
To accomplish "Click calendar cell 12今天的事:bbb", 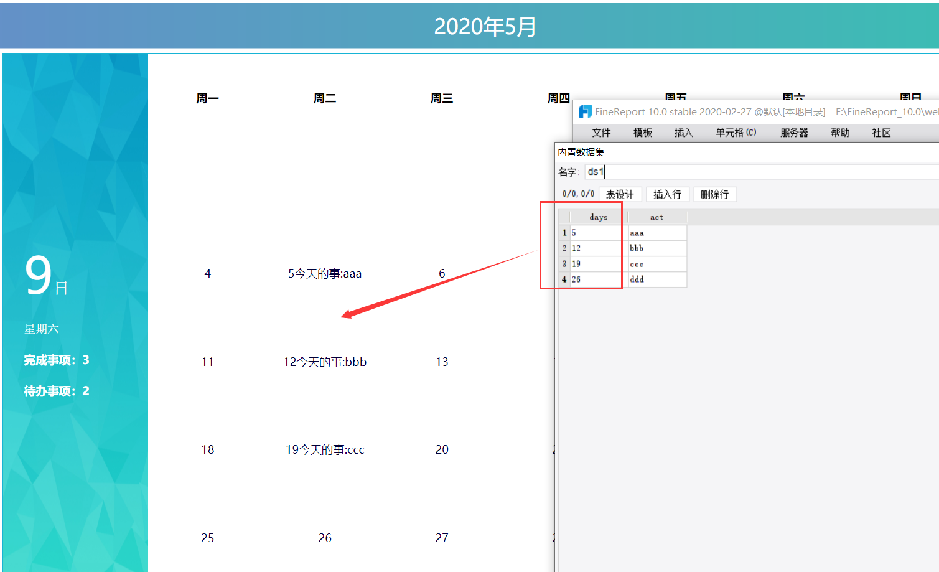I will pyautogui.click(x=325, y=362).
